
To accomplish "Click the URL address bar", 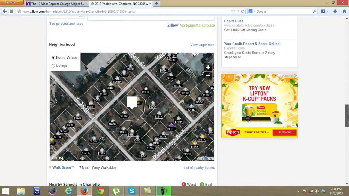I will pyautogui.click(x=125, y=11).
